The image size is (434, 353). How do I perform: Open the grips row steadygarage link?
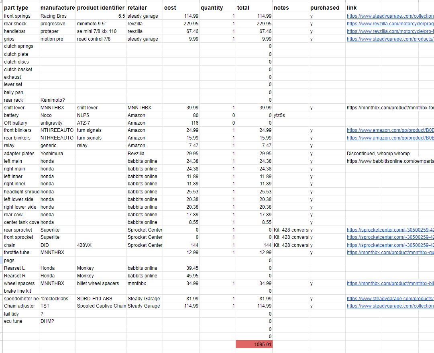click(390, 39)
